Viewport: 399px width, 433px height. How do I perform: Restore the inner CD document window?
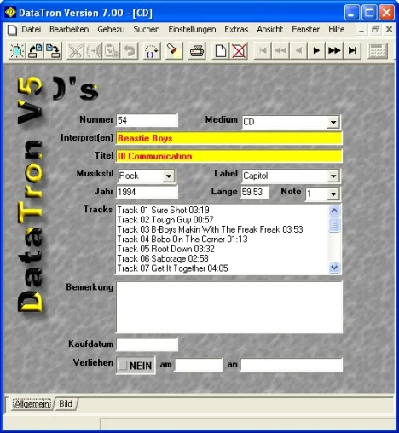coord(375,29)
